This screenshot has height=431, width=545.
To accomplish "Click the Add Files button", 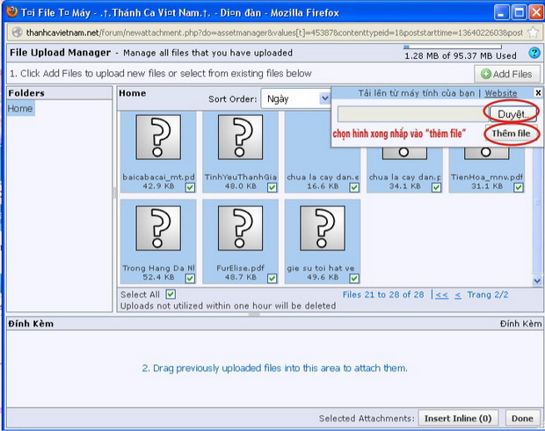I will (506, 74).
